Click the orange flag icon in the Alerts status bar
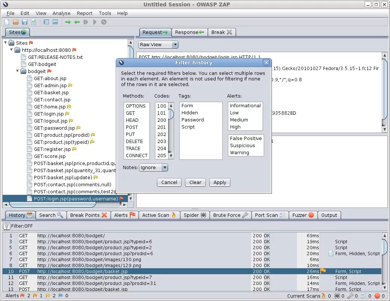 pos(35,295)
